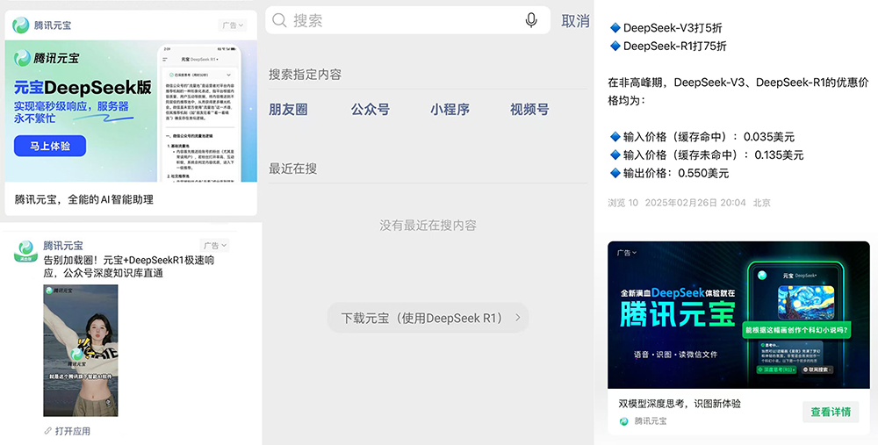
Task: Tap 腾讯元宝 avatar on the 告别加载圈 post
Action: pos(25,251)
